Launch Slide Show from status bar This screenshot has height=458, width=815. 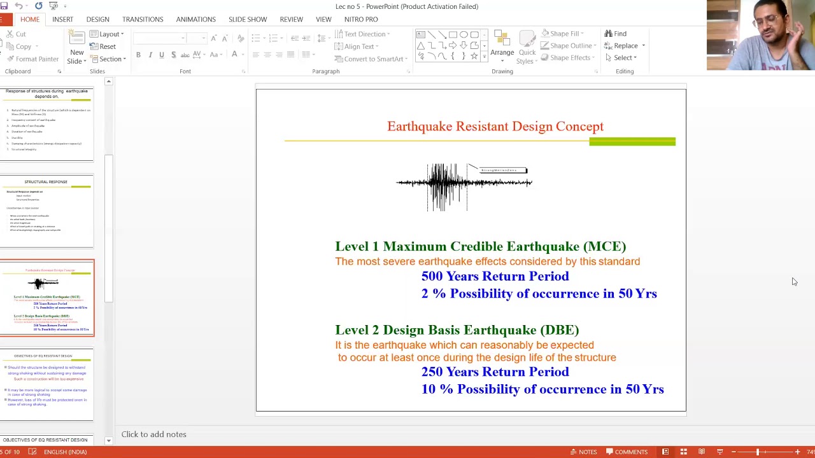(x=720, y=452)
